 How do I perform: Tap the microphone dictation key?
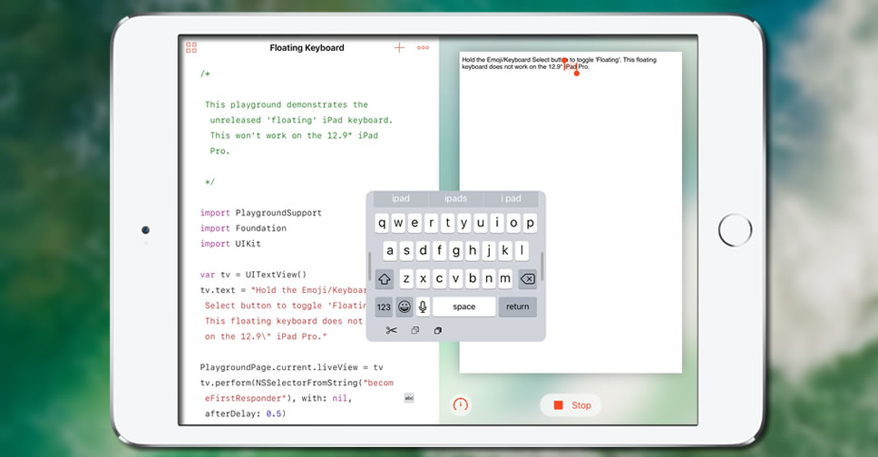click(423, 306)
